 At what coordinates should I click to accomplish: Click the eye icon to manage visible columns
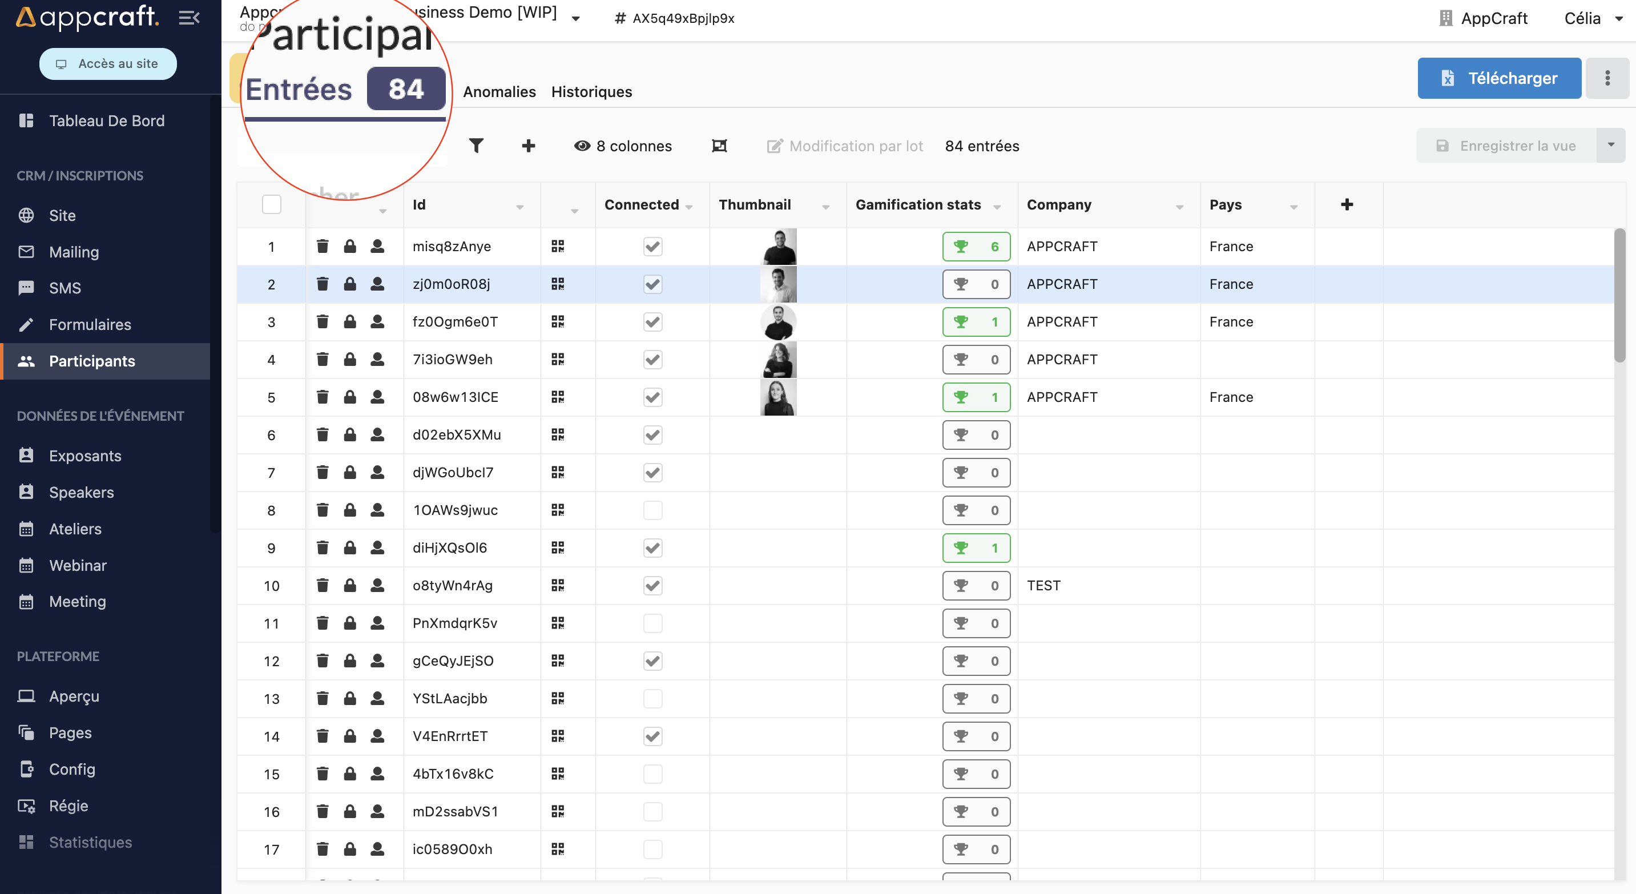tap(581, 146)
